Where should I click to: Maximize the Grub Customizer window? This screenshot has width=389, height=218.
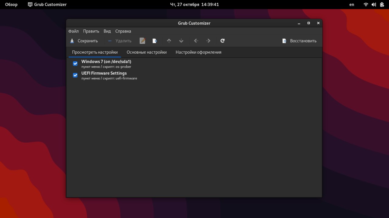click(309, 23)
